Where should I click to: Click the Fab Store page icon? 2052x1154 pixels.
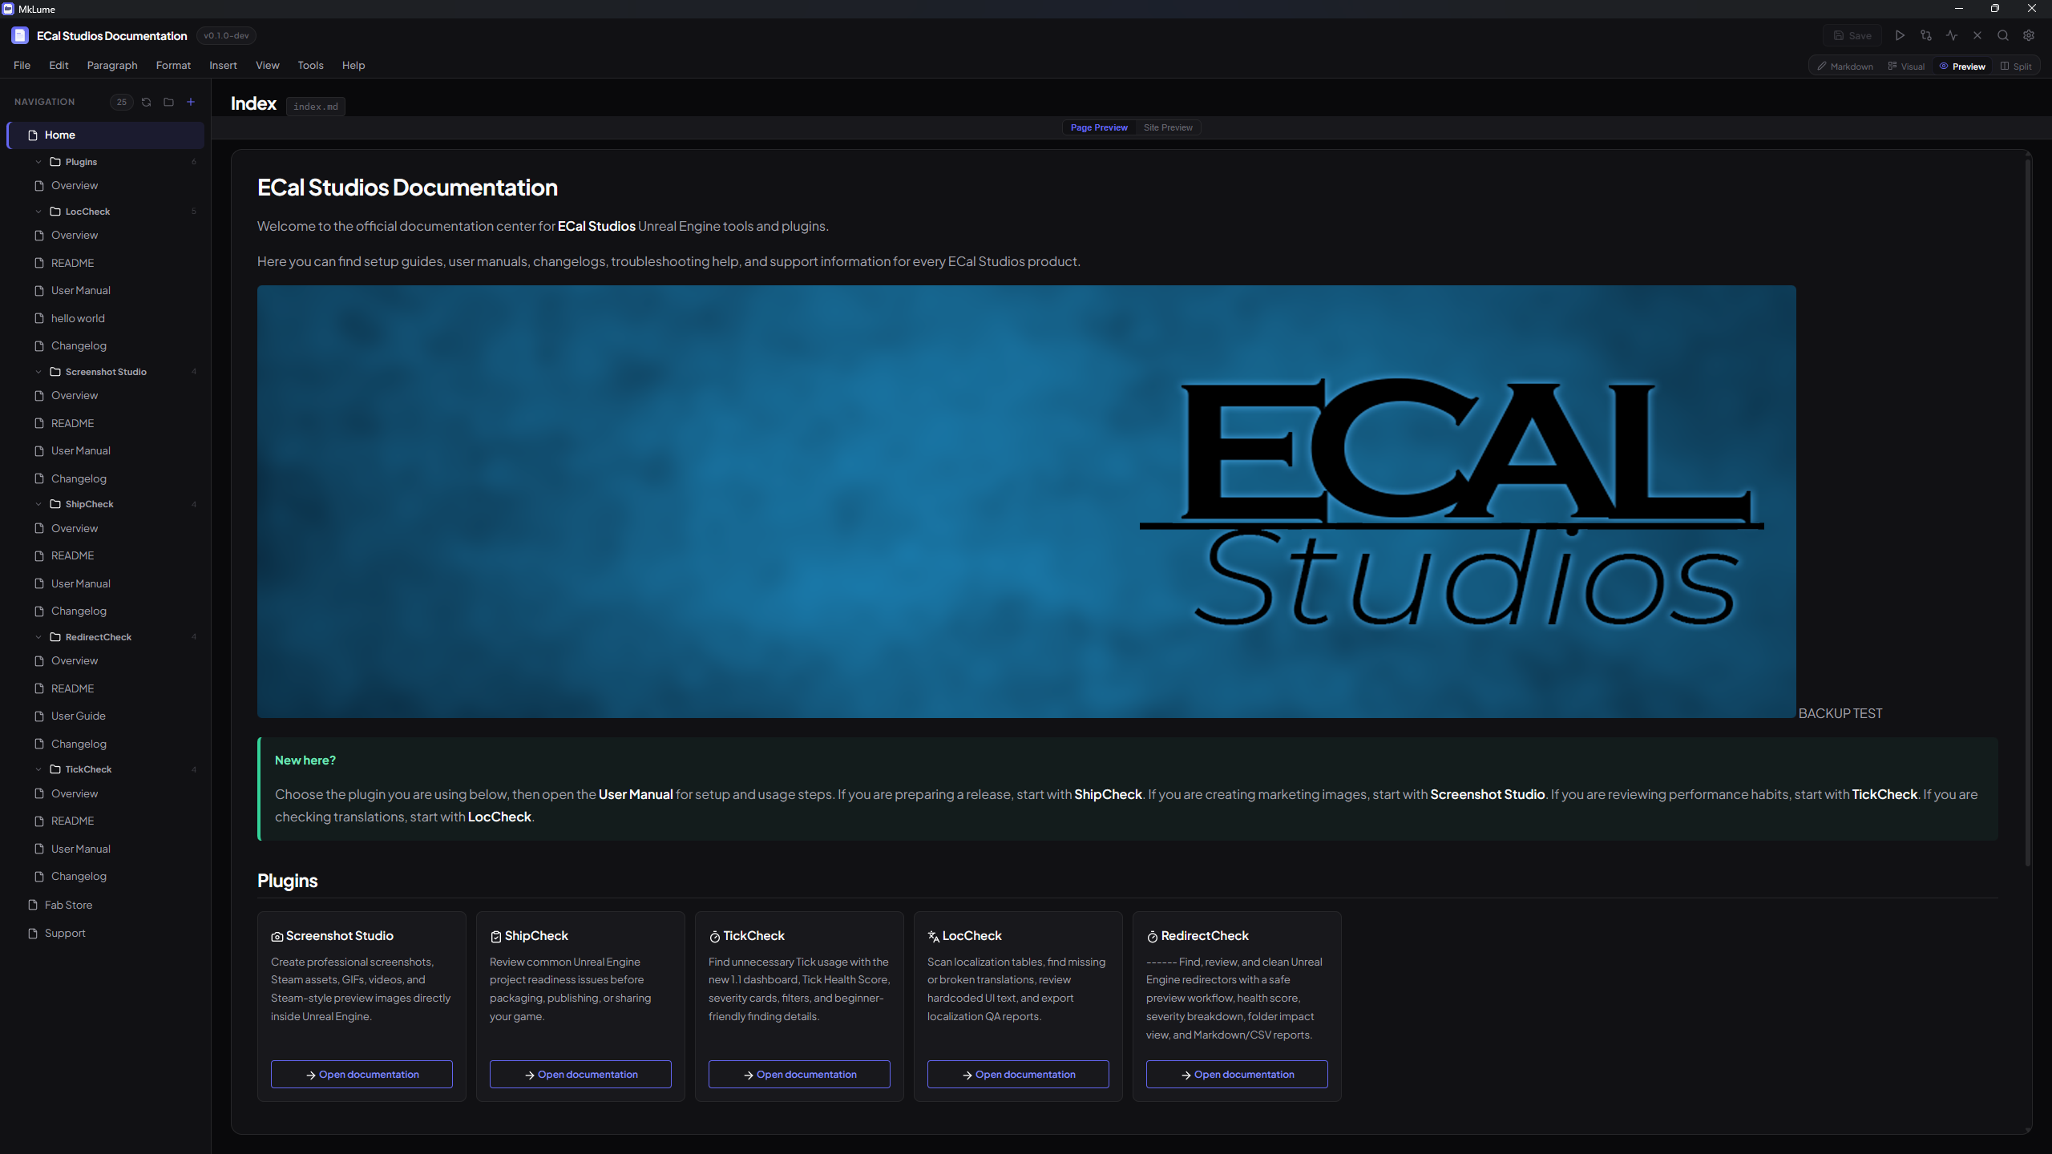[x=33, y=905]
